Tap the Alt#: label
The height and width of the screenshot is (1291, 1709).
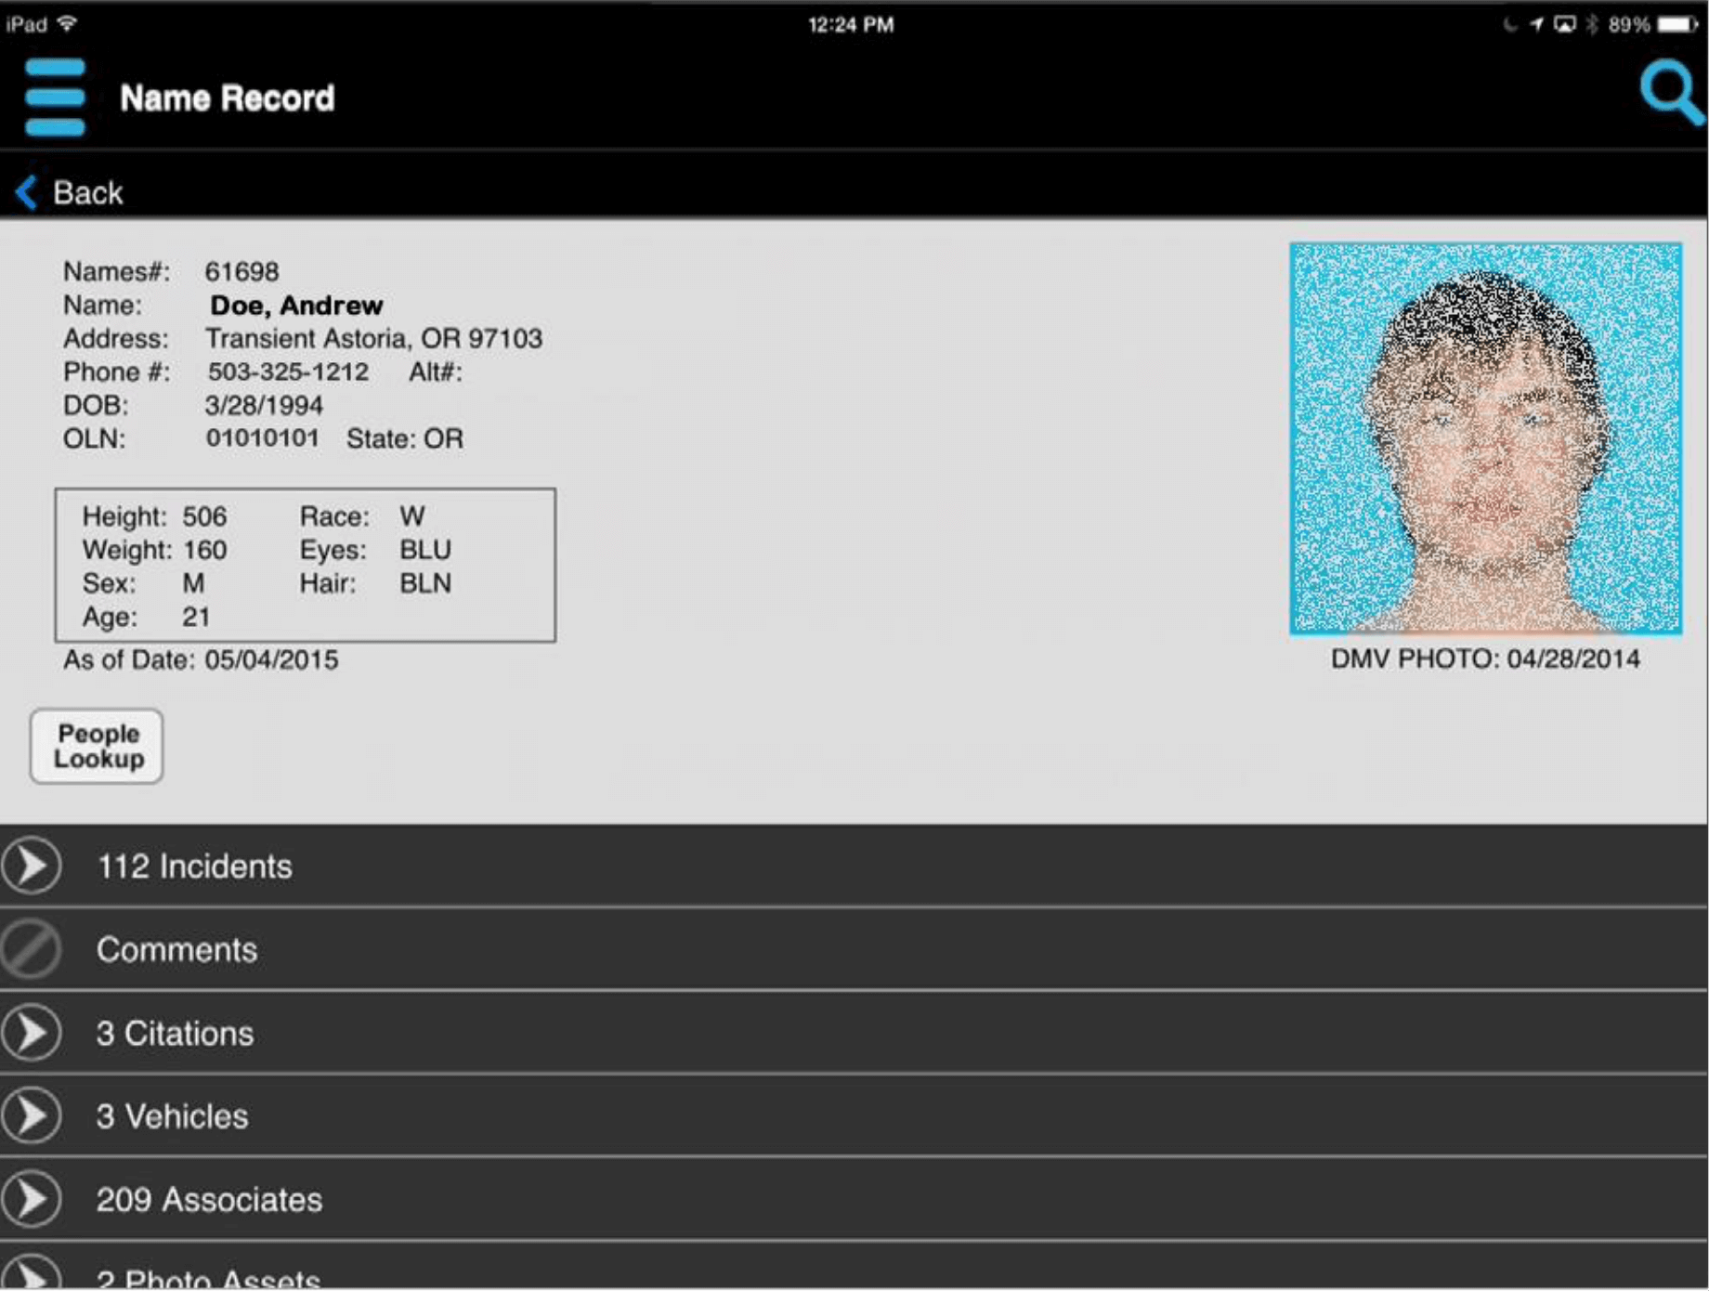click(x=436, y=372)
